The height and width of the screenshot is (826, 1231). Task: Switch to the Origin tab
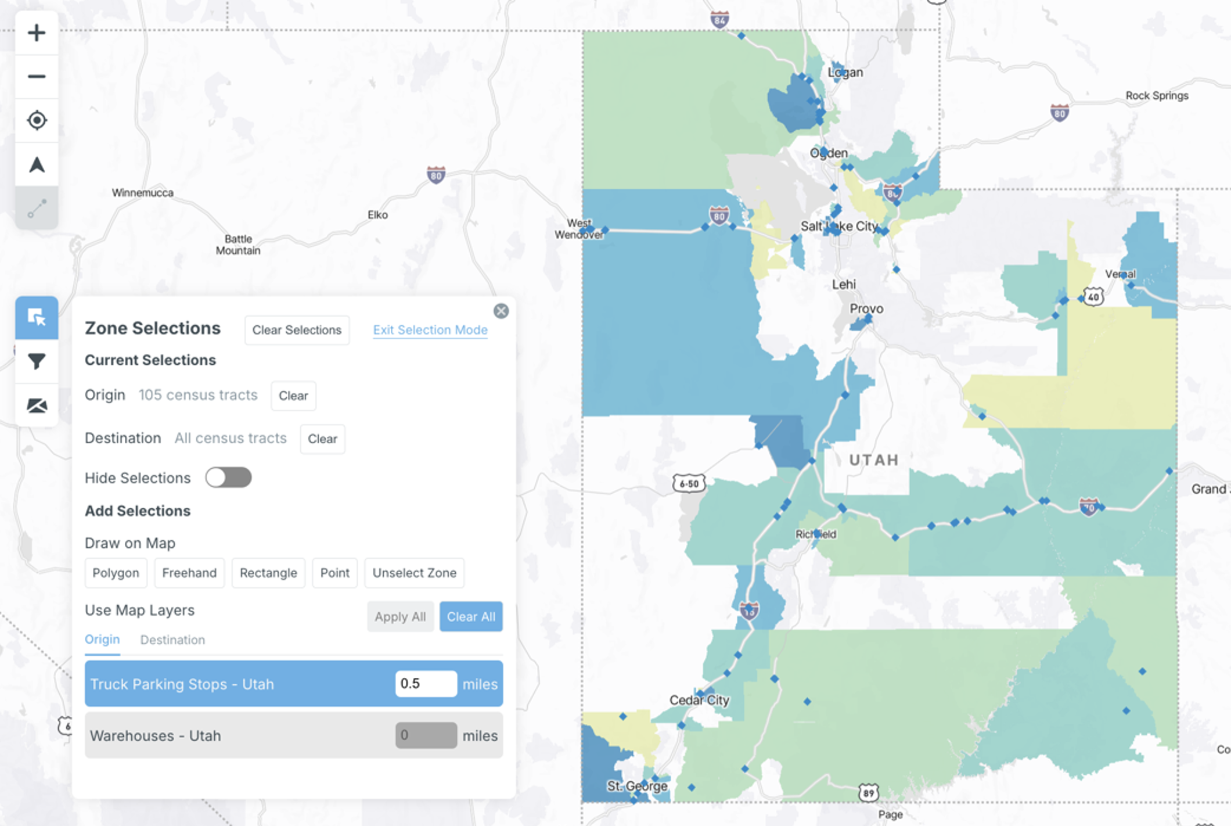pyautogui.click(x=102, y=640)
